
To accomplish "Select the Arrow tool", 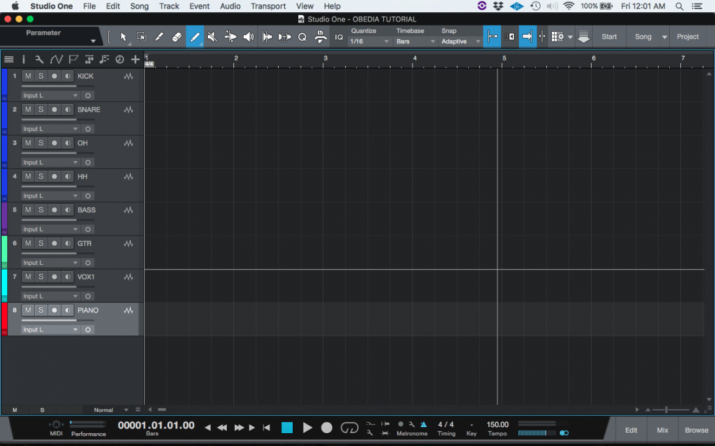I will tap(123, 37).
